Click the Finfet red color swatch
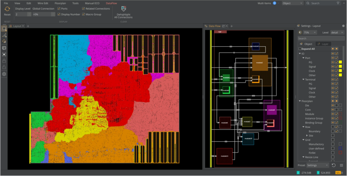The height and width of the screenshot is (176, 347). [x=340, y=153]
